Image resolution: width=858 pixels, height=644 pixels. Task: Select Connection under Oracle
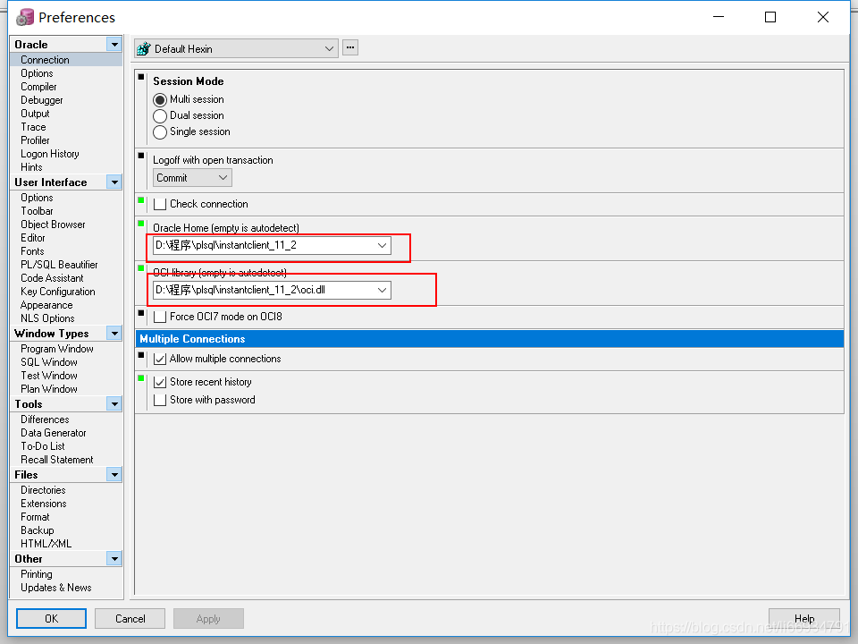point(45,60)
